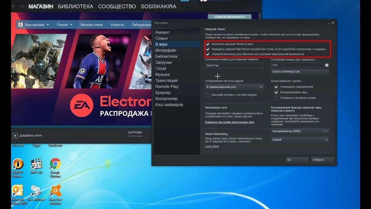Screen dimensions: 371x209
Task: Confirm settings with OK button
Action: coord(297,160)
